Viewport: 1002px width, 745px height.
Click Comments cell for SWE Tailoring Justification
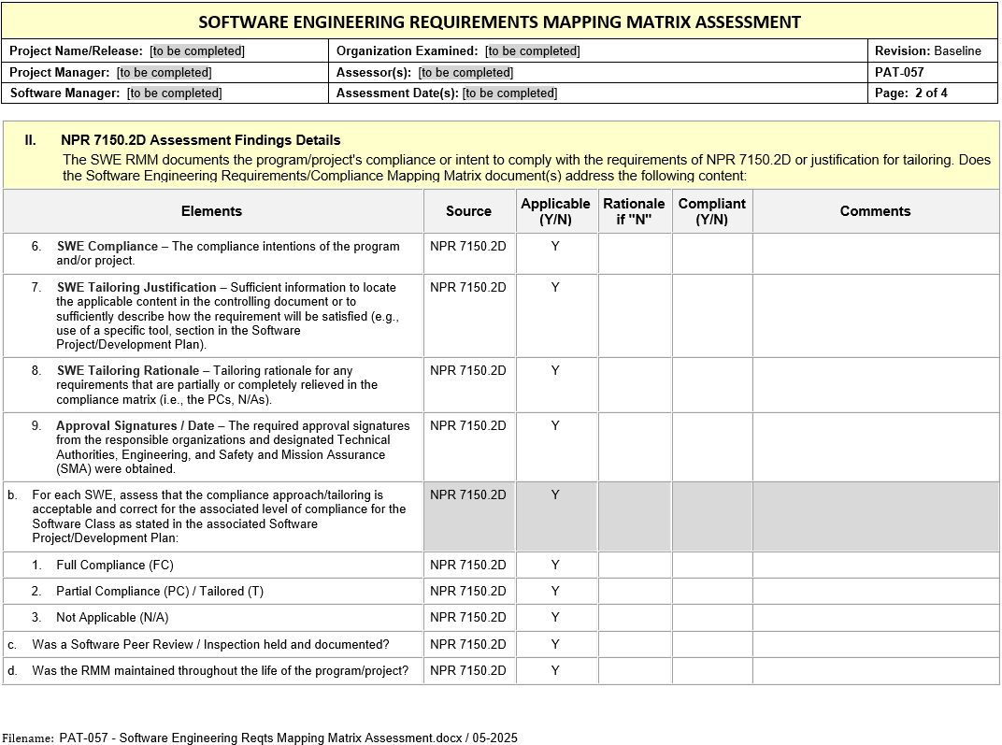[875, 316]
